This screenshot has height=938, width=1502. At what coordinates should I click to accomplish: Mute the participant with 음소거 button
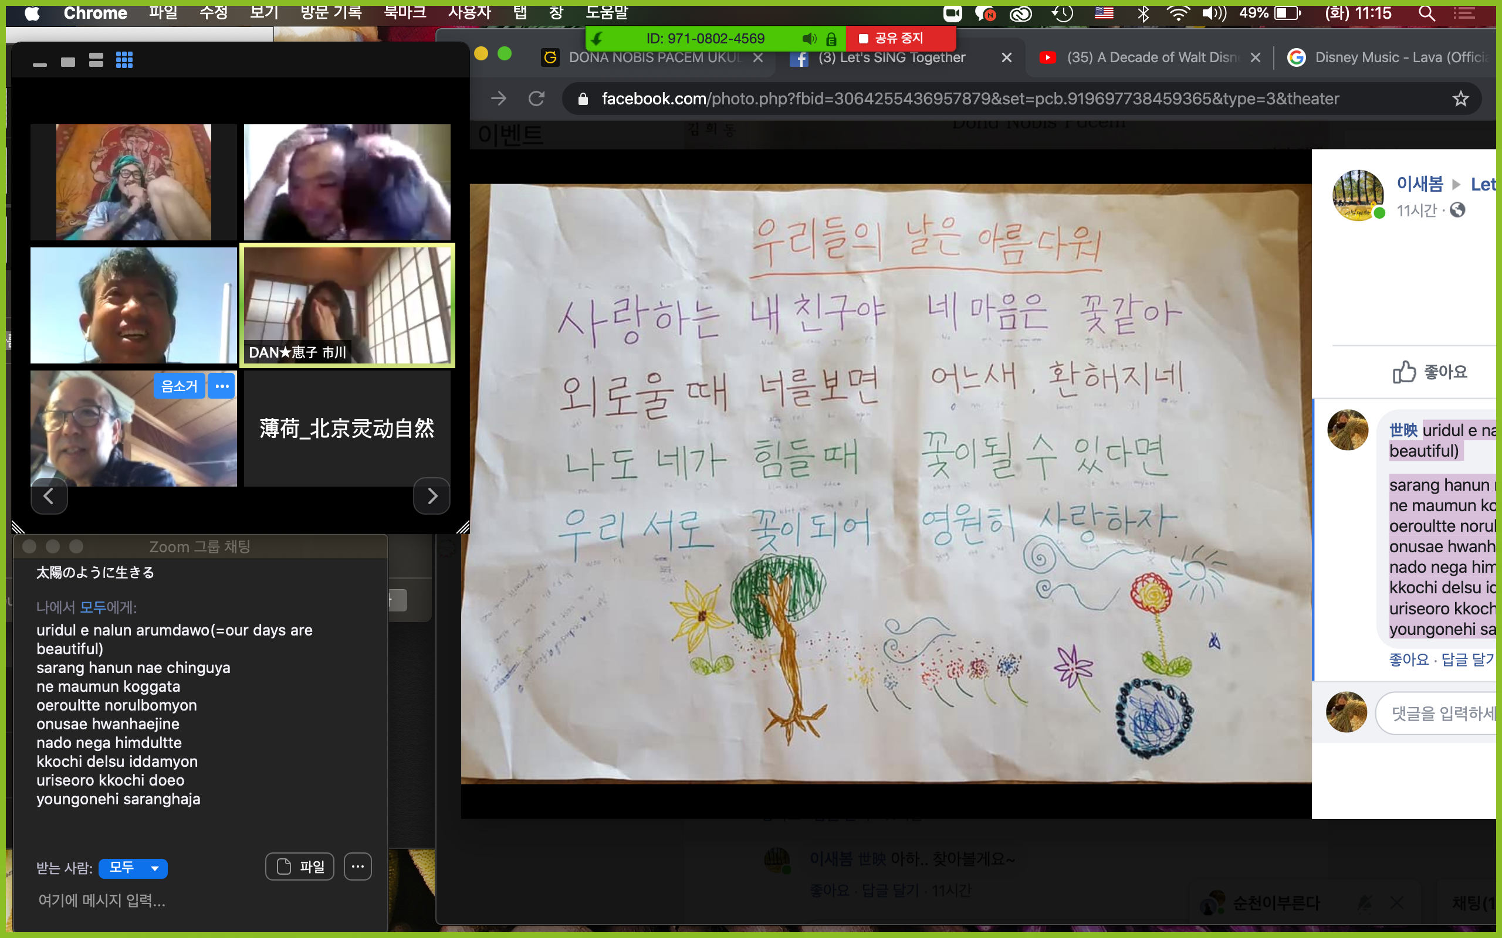[179, 386]
